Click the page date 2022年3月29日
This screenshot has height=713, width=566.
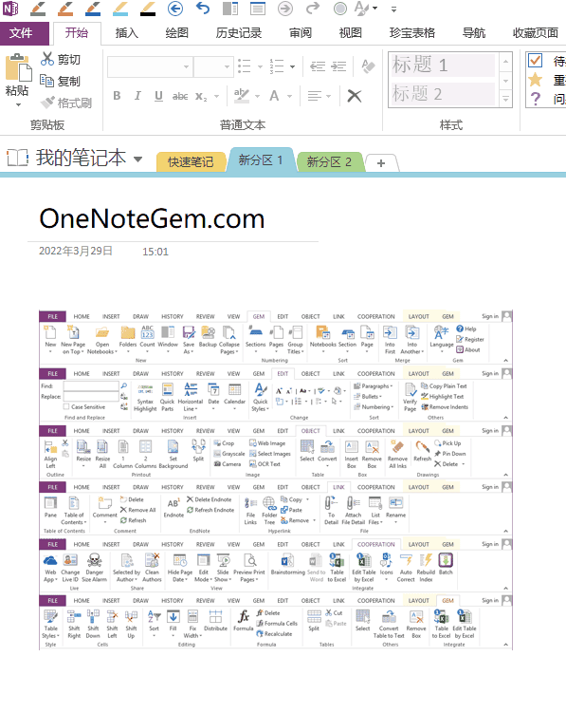click(x=76, y=251)
